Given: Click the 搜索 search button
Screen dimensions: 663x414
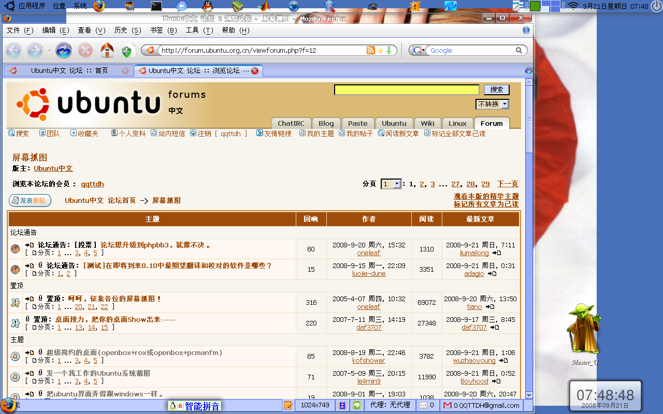Looking at the screenshot, I should [497, 90].
